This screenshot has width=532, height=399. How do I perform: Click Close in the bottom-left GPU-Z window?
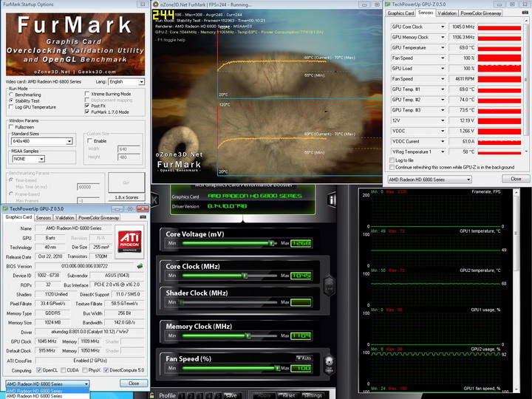[x=134, y=383]
